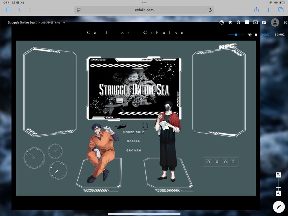Open a new Safari tab
The width and height of the screenshot is (288, 216).
pyautogui.click(x=268, y=10)
